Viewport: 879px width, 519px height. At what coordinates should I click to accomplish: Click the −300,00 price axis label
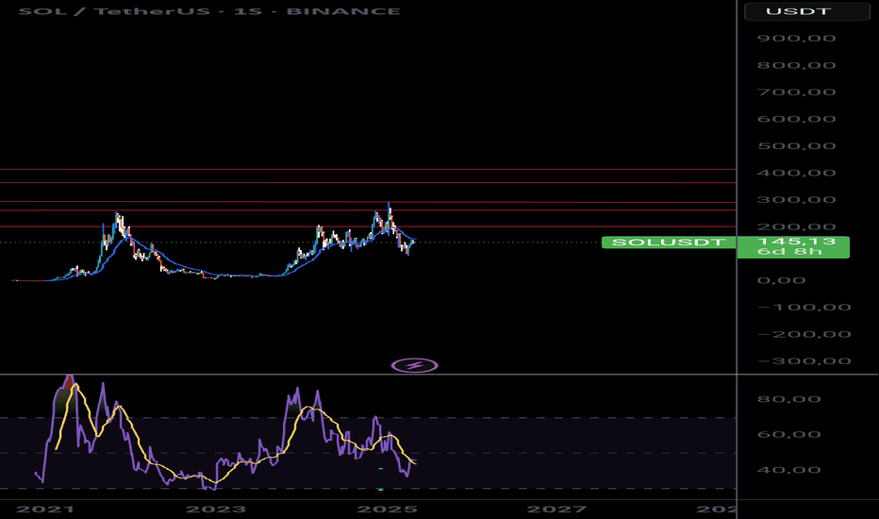click(x=804, y=360)
